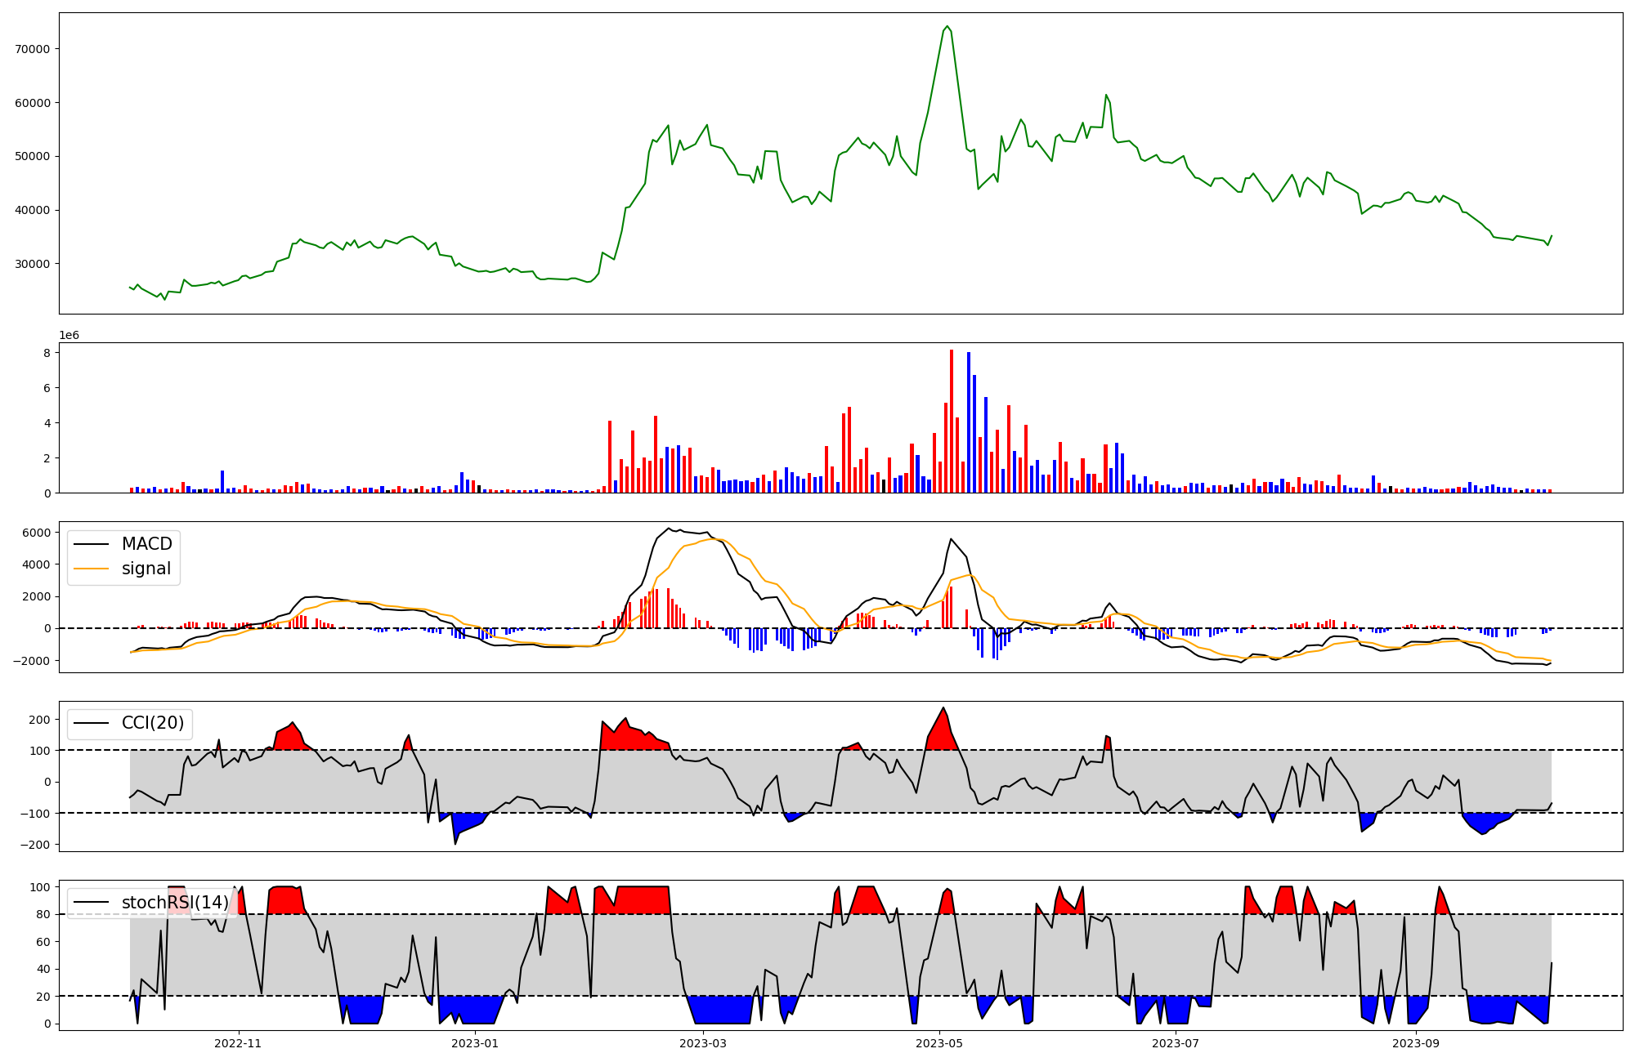Click the 2023-03 date axis label
The height and width of the screenshot is (1062, 1635).
pos(703,1043)
